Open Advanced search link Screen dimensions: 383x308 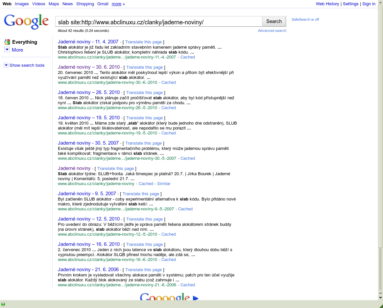click(272, 31)
